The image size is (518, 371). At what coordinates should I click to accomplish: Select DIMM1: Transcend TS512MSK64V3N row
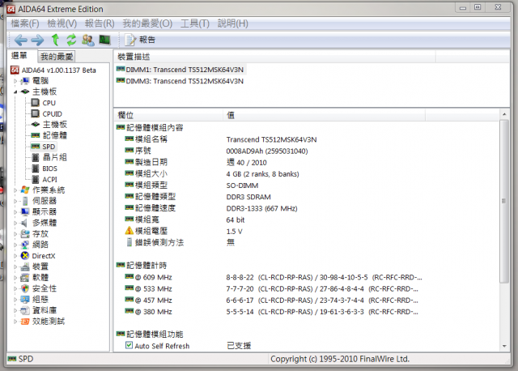pos(180,70)
